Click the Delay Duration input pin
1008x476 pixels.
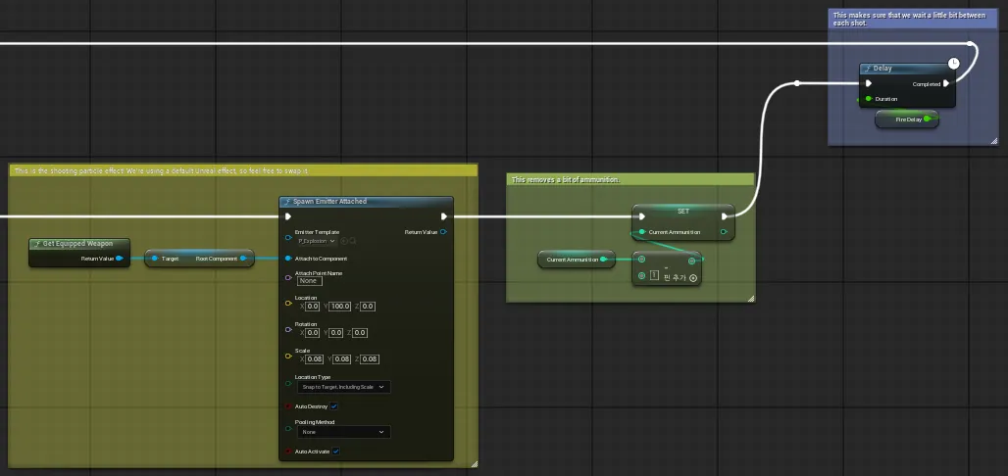(869, 99)
